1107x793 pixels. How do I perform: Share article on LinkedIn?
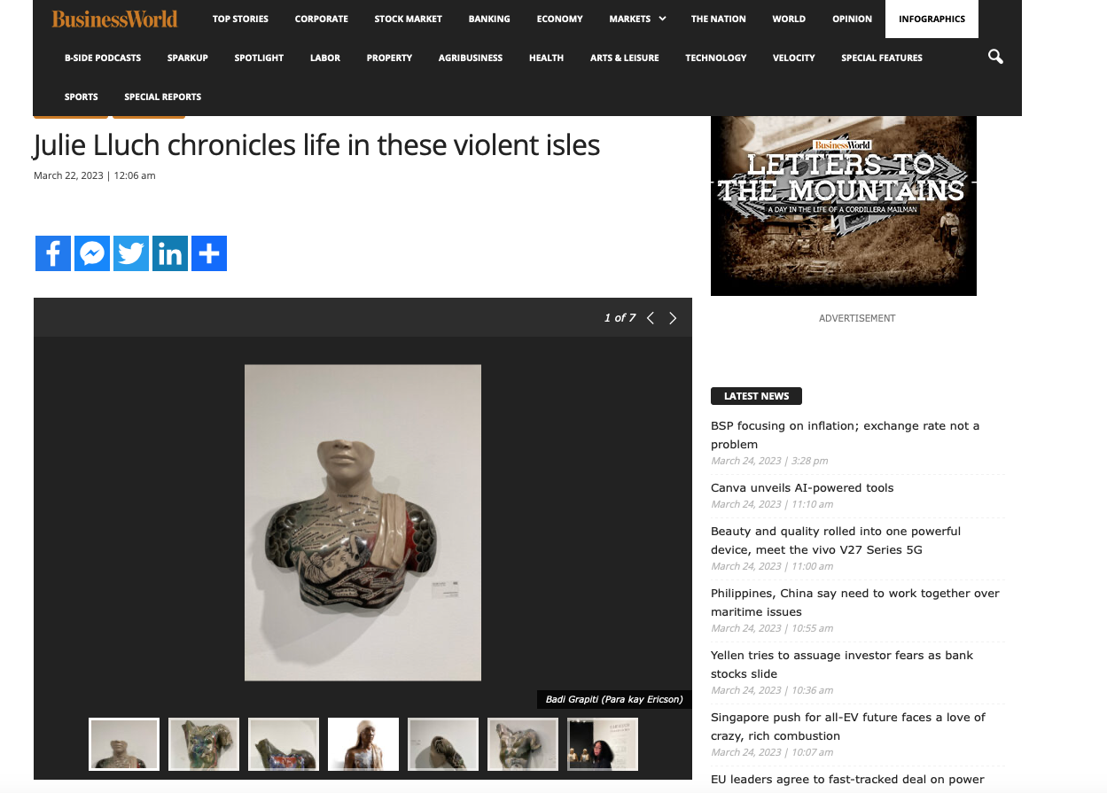tap(170, 253)
